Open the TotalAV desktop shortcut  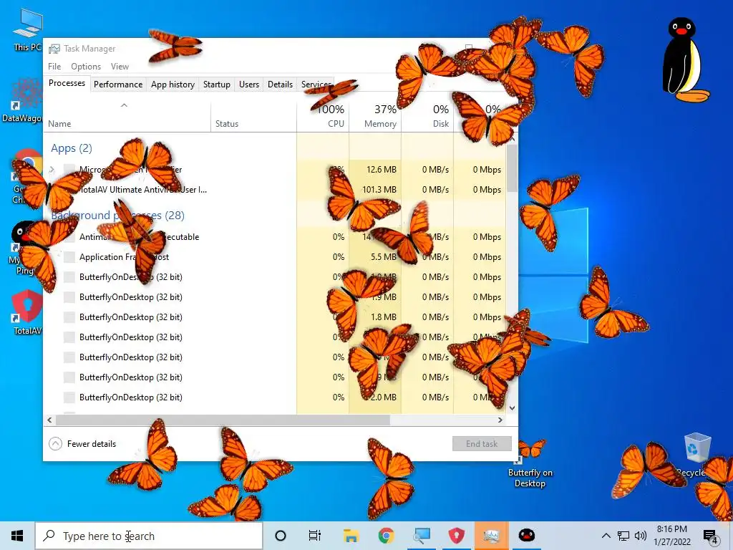coord(27,312)
